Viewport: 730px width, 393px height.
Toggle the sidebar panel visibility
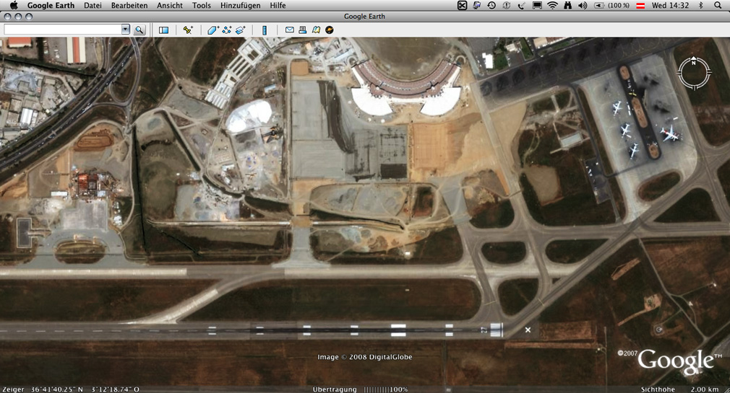click(163, 30)
